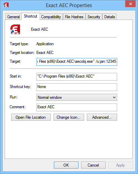This screenshot has width=138, height=174.
Task: Click the Shortcut key field showing None
Action: tap(77, 87)
